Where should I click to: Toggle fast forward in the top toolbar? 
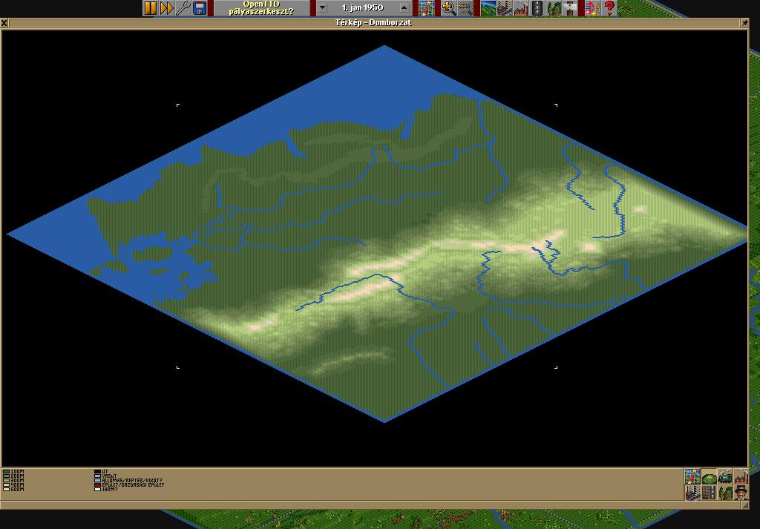tap(167, 7)
